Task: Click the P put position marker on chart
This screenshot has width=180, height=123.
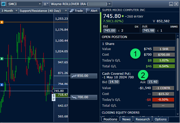Action: [54, 99]
